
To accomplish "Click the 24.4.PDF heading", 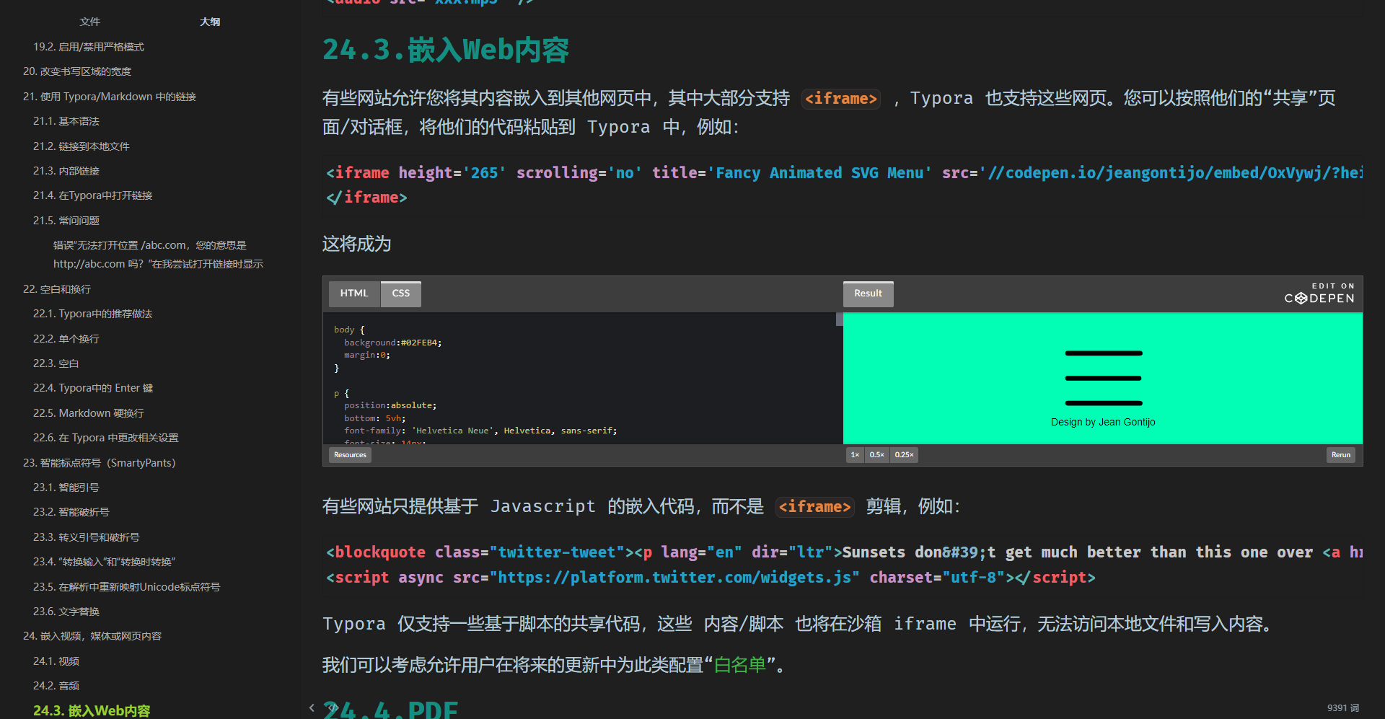I will point(390,709).
